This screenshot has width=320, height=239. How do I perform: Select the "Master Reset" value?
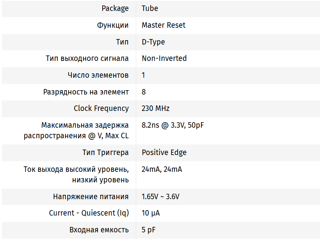[164, 25]
